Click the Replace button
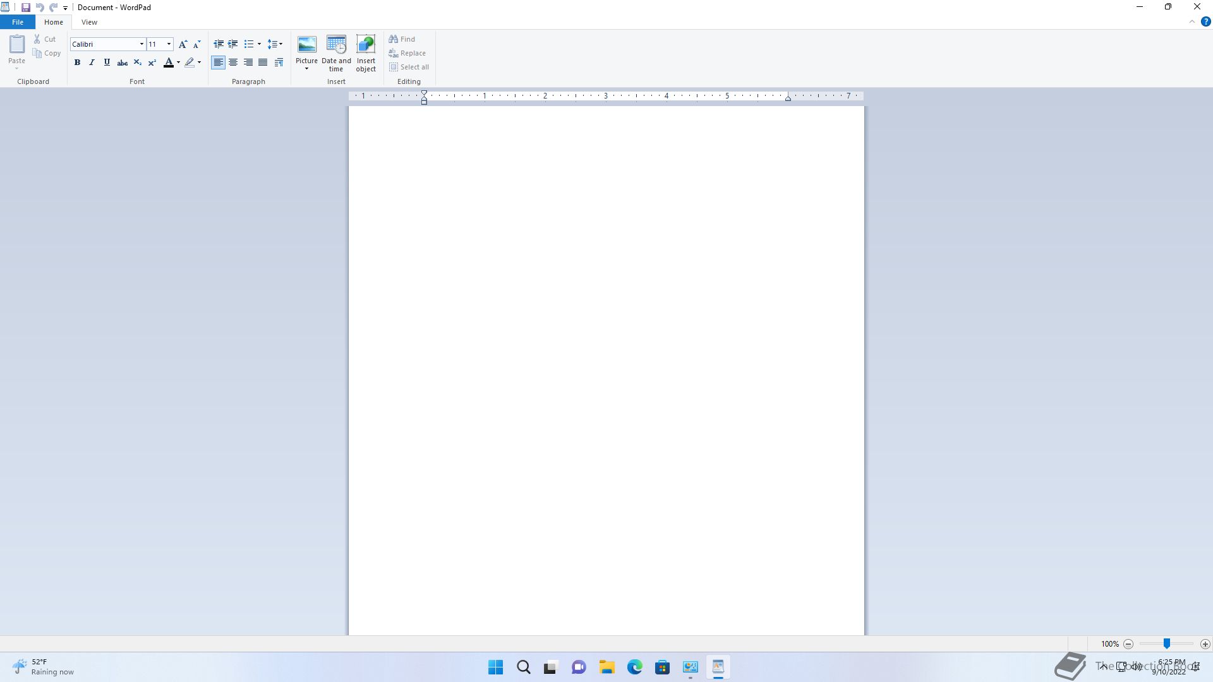The image size is (1213, 682). [407, 53]
